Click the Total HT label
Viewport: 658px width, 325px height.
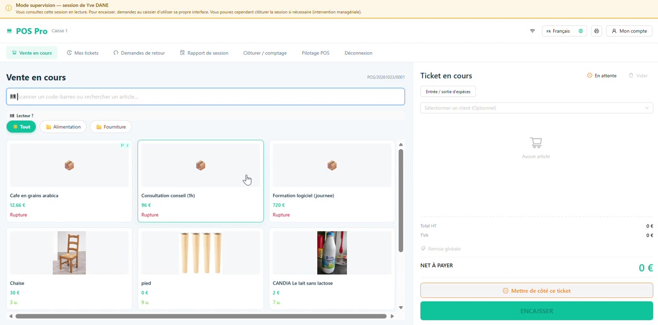pos(428,226)
